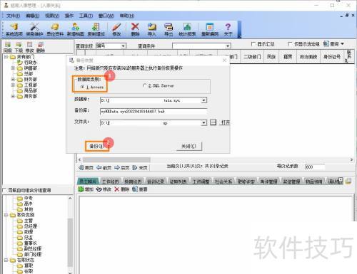Click the pencil 修改 toolbar icon
The height and width of the screenshot is (274, 357).
pyautogui.click(x=116, y=29)
